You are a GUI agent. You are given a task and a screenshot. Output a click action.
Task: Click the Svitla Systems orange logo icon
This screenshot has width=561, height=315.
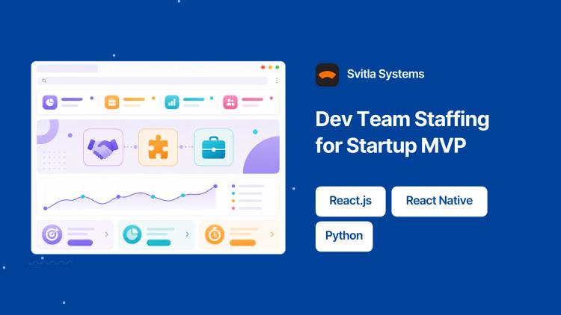(327, 75)
